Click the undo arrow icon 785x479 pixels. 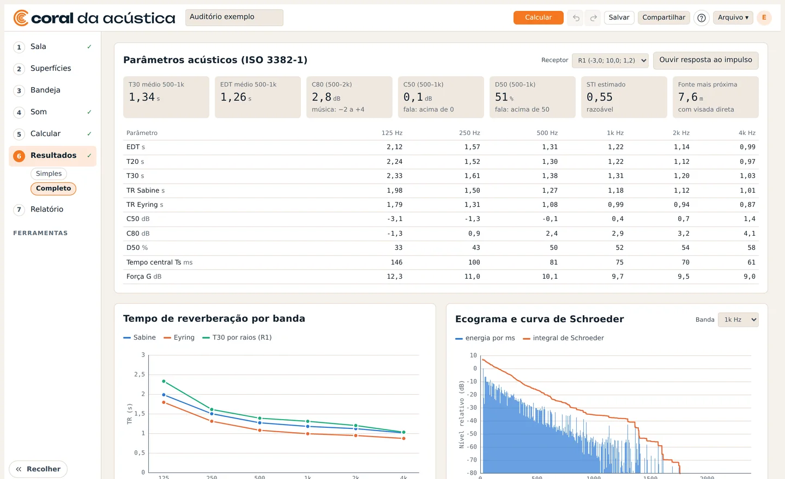tap(576, 18)
